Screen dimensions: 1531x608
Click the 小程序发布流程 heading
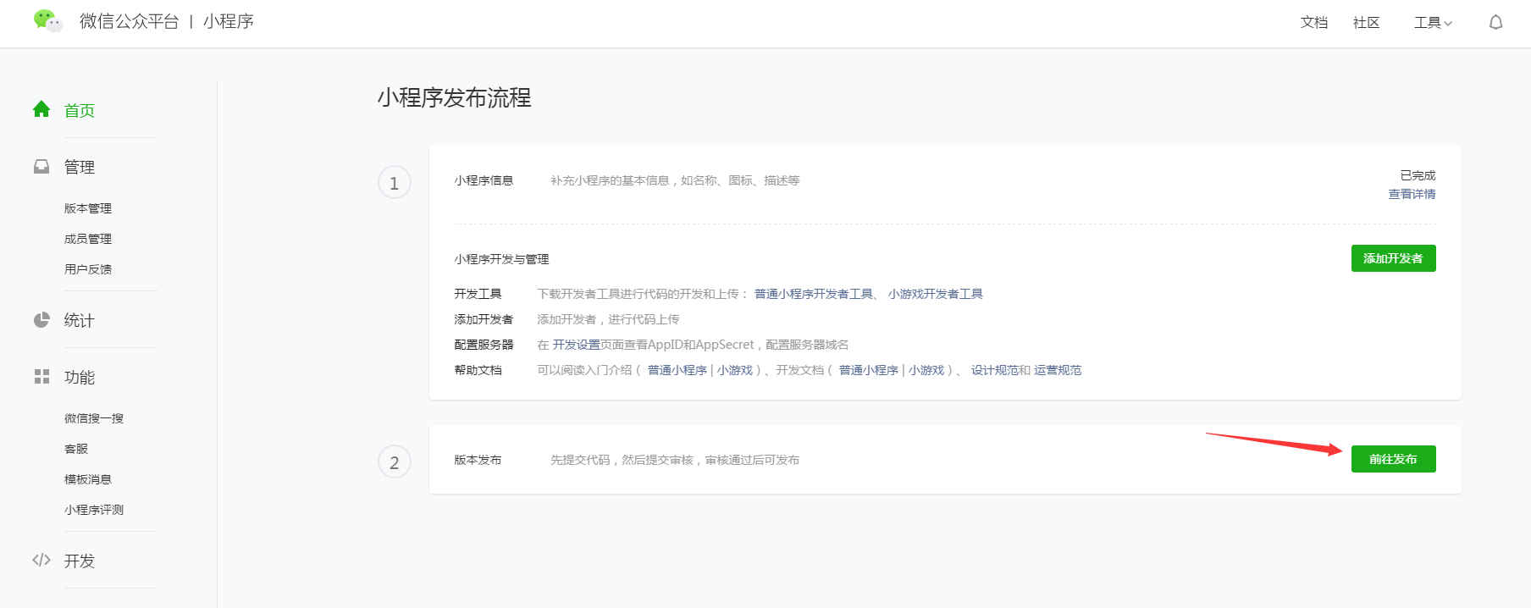(x=455, y=97)
